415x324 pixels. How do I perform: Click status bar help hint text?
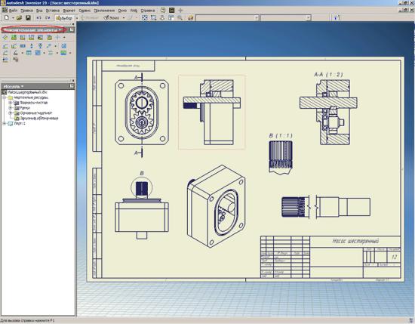pos(27,320)
